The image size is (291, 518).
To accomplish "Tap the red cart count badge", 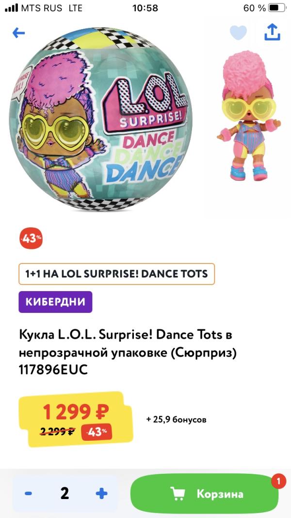I will [x=278, y=482].
